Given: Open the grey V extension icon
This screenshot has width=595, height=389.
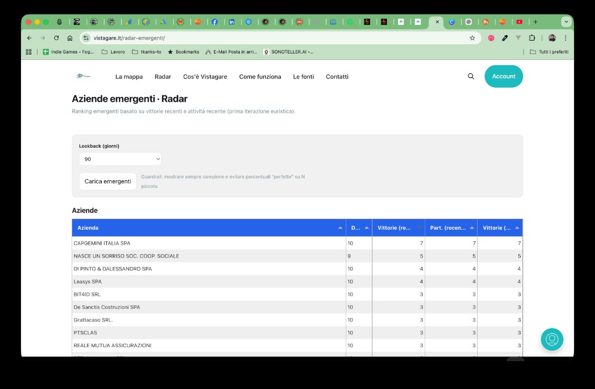Looking at the screenshot, I should (x=518, y=38).
